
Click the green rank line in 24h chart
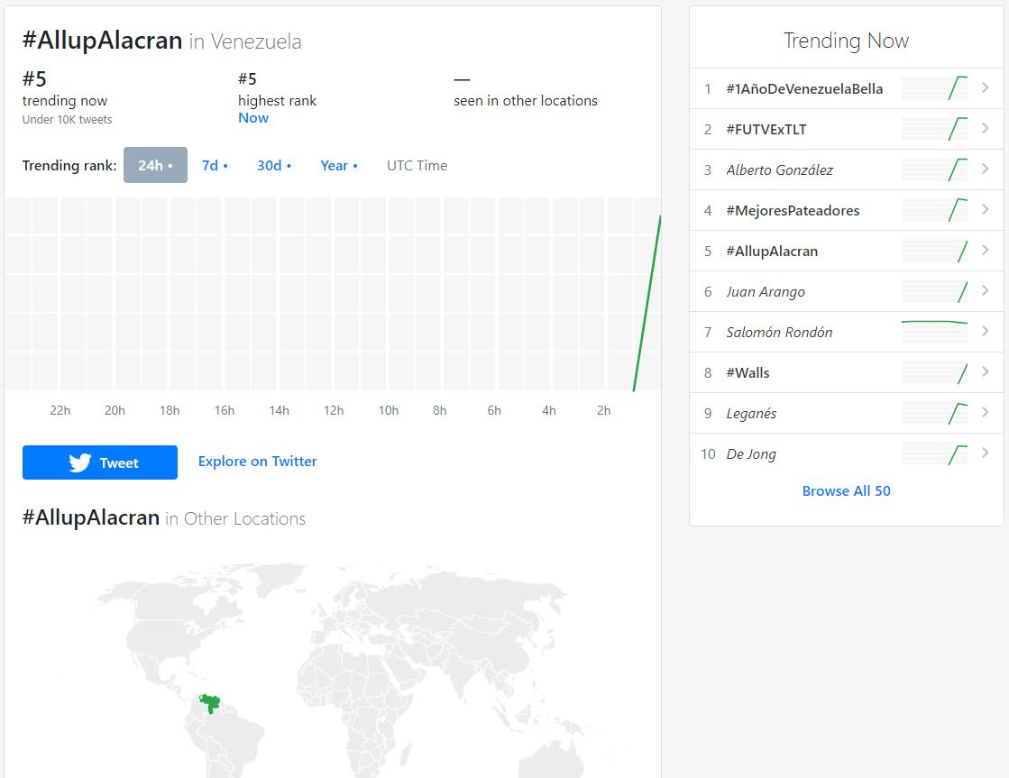tap(647, 304)
